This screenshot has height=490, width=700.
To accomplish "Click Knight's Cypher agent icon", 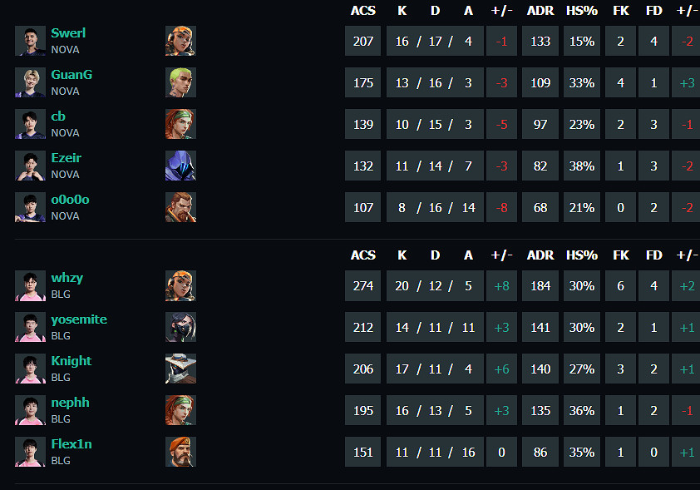I will pos(180,369).
